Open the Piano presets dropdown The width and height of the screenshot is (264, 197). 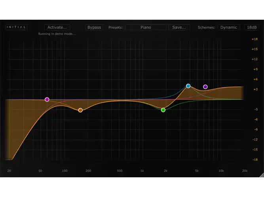click(146, 27)
